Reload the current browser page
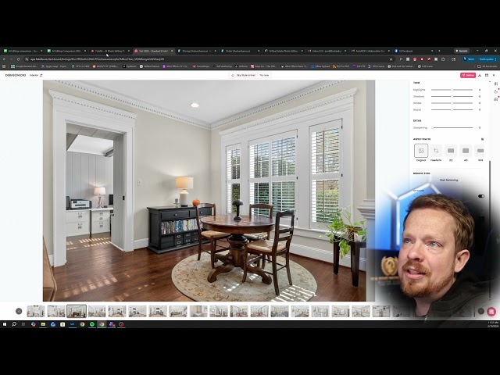The height and width of the screenshot is (375, 500). pos(18,59)
